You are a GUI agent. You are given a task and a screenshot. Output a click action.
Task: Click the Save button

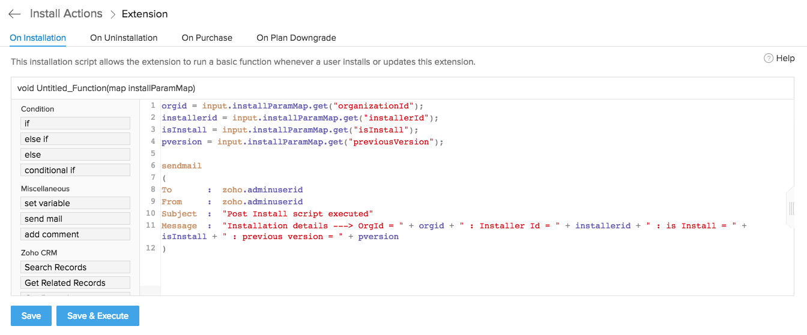coord(31,316)
